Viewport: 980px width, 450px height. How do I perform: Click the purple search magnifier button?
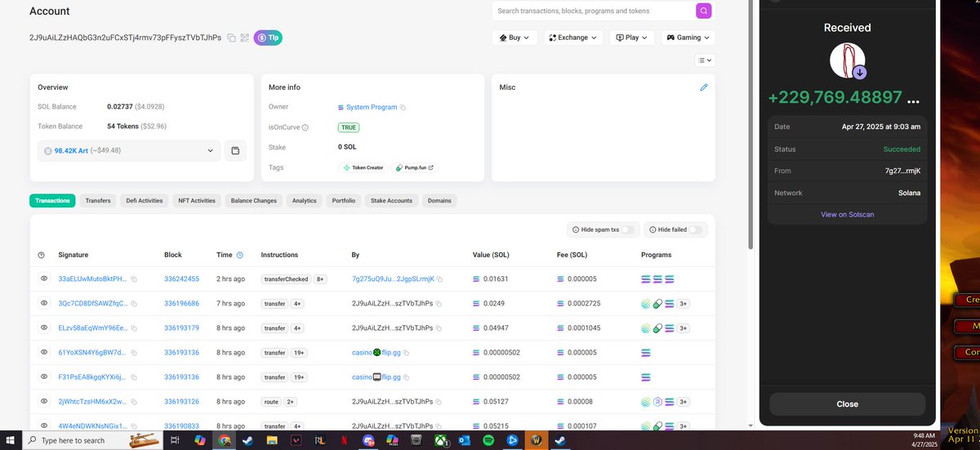(x=703, y=11)
